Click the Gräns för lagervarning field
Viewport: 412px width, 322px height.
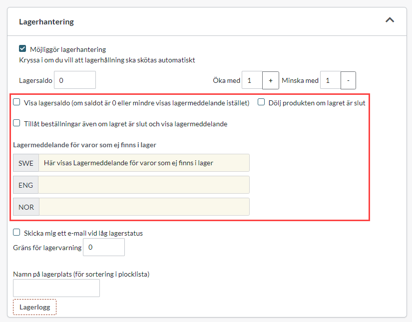tap(103, 247)
